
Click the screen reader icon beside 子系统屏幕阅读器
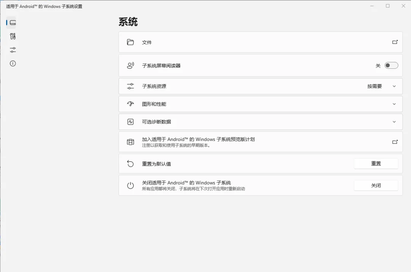[130, 65]
